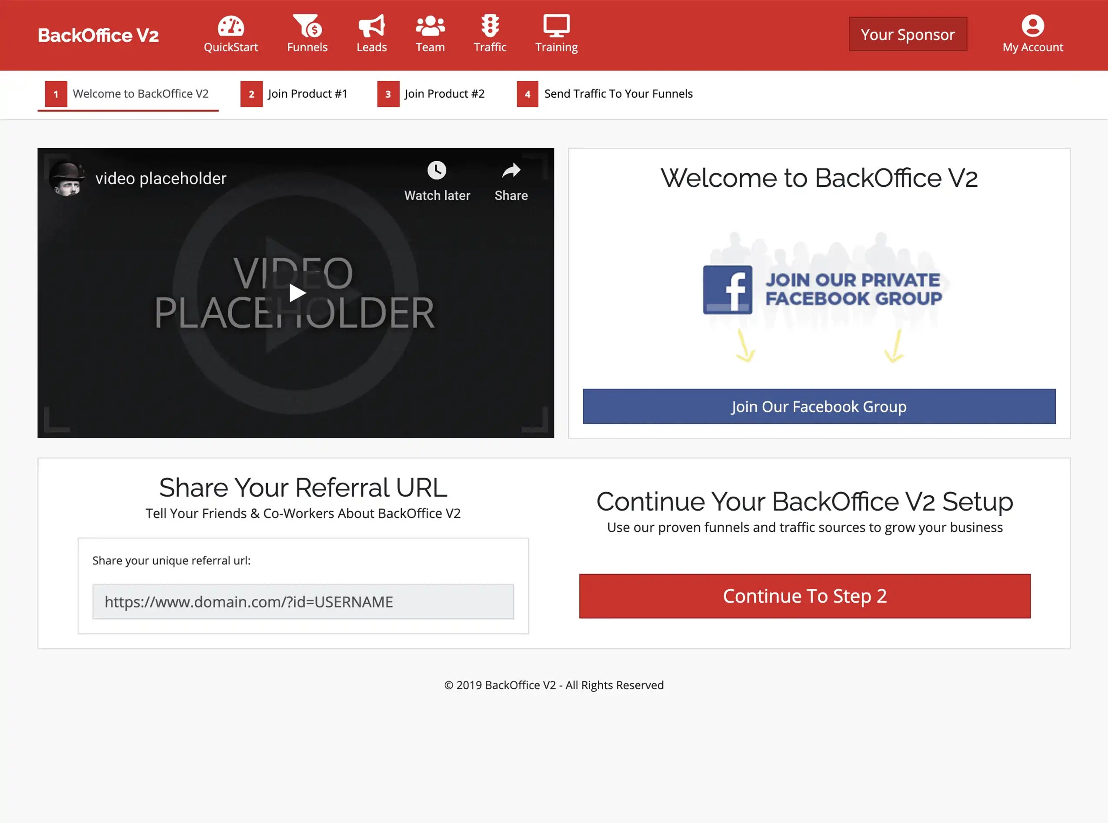
Task: Click Continue To Step 2 button
Action: pyautogui.click(x=804, y=596)
